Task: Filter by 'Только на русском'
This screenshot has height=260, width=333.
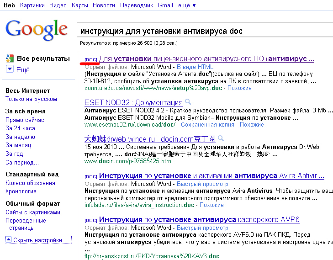Action: pos(31,99)
